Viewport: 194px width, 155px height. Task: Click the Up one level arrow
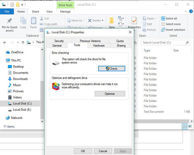(x=23, y=43)
